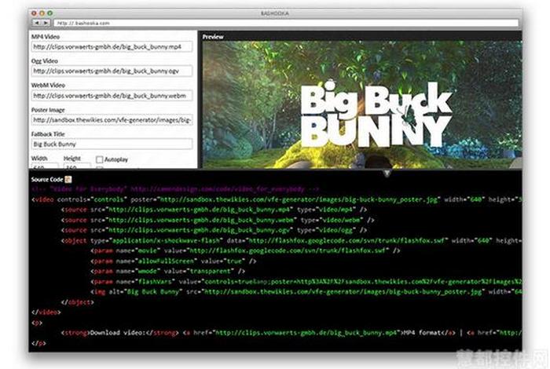Screen dimensions: 550x369
Task: Select the 'Ogg Video' label
Action: coord(45,61)
